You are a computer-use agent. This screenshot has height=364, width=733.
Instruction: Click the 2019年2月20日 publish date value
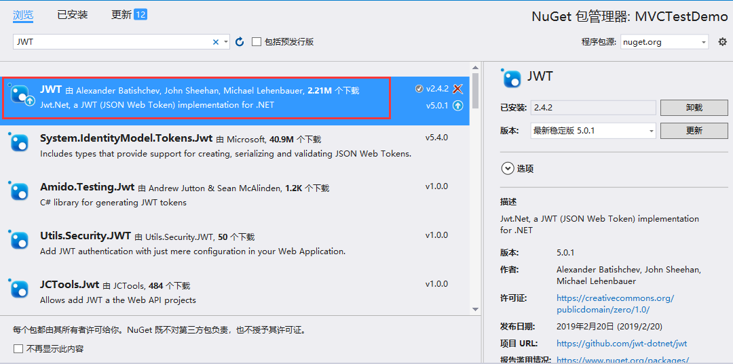[609, 326]
